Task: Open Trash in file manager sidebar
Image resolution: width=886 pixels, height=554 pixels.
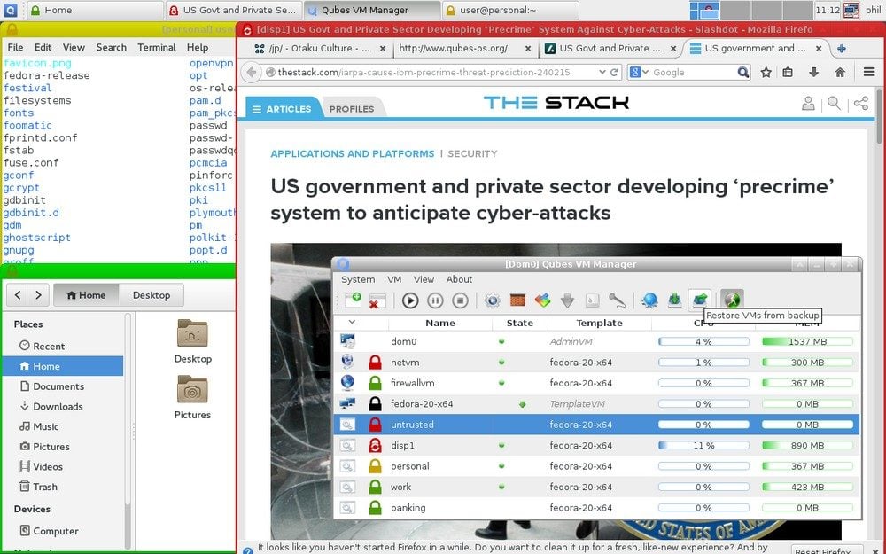Action: tap(45, 487)
